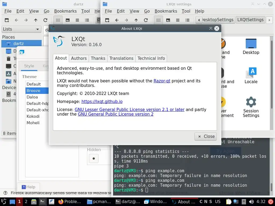
Task: Open the GNU General Public License version 2 link
Action: coord(115,114)
